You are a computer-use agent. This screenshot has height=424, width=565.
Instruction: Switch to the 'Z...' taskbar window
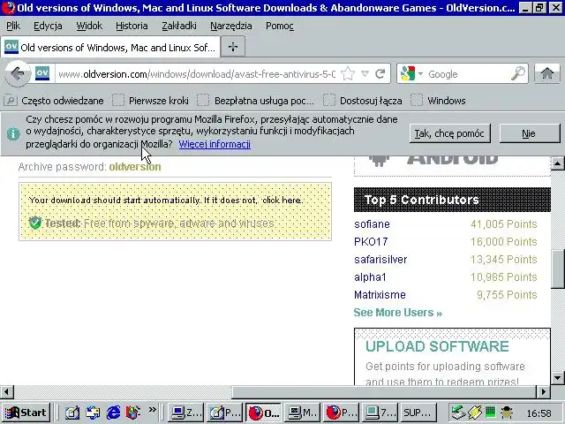[186, 413]
